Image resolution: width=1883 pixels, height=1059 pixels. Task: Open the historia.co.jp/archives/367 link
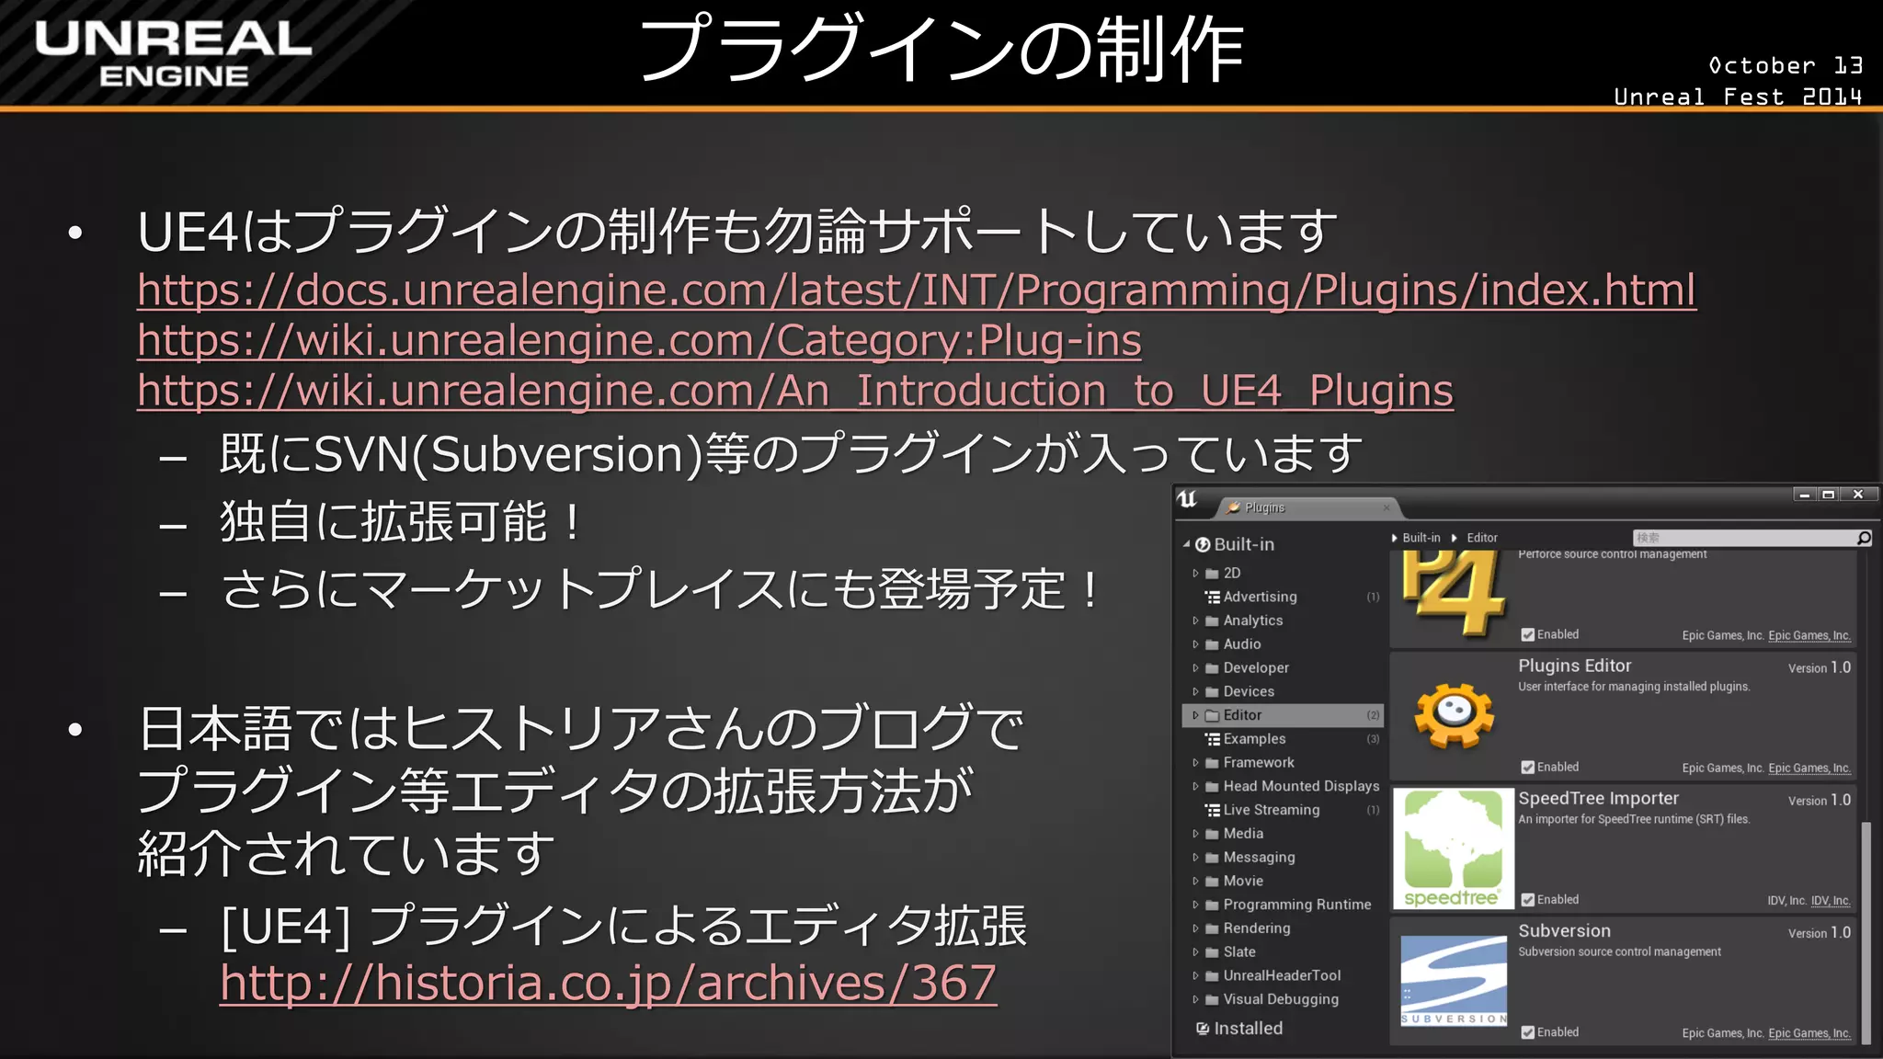coord(609,984)
